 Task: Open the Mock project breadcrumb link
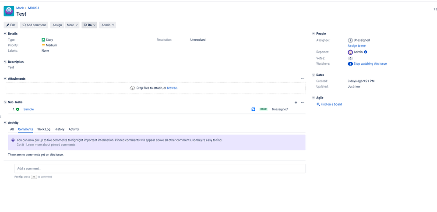tap(20, 8)
